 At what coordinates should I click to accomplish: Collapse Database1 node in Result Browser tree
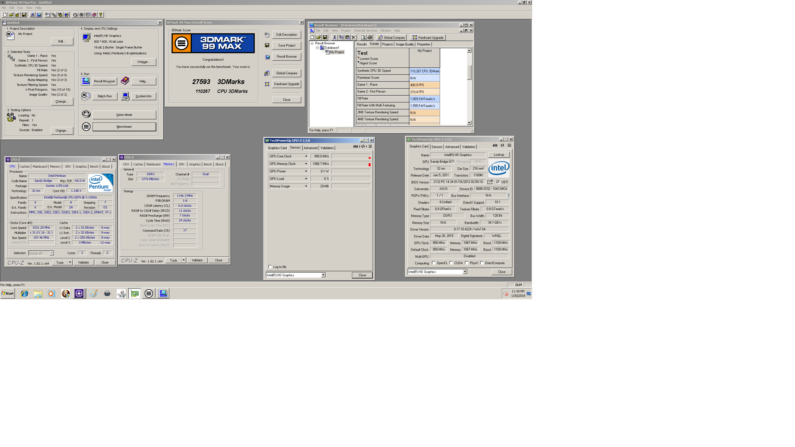pyautogui.click(x=317, y=48)
